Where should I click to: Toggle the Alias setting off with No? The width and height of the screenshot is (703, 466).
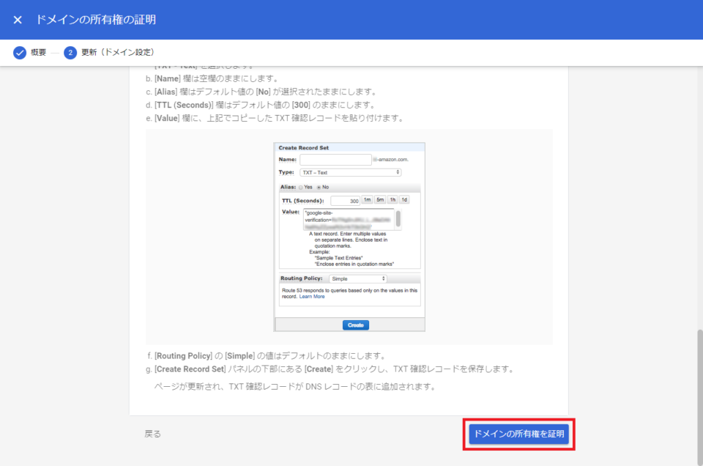tap(319, 188)
